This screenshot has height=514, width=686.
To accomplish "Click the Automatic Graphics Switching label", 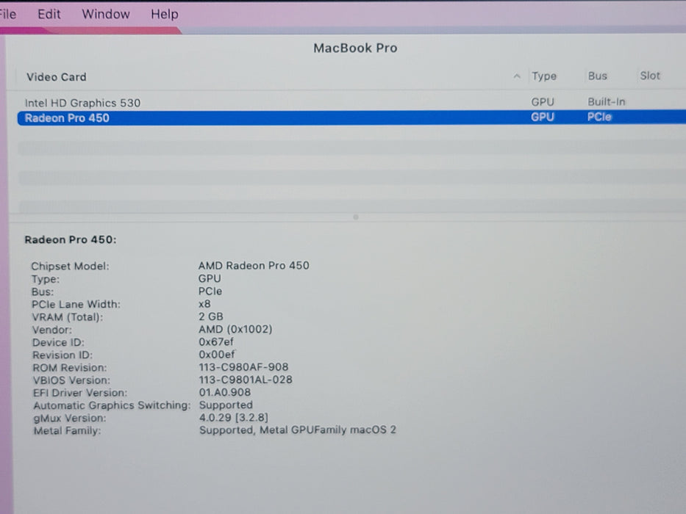I will [112, 405].
